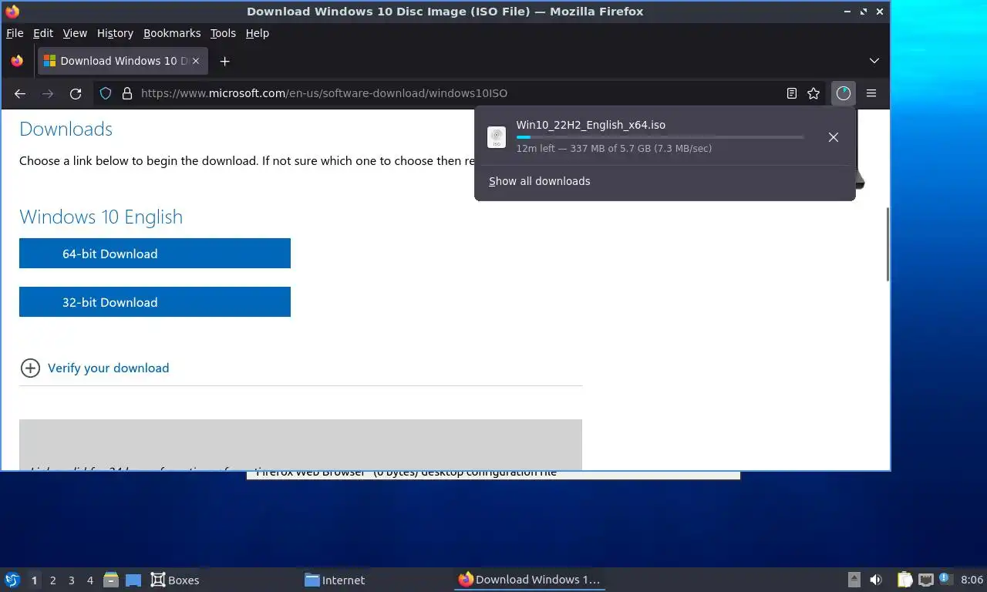Switch to workspace 3
Image resolution: width=987 pixels, height=592 pixels.
[71, 580]
